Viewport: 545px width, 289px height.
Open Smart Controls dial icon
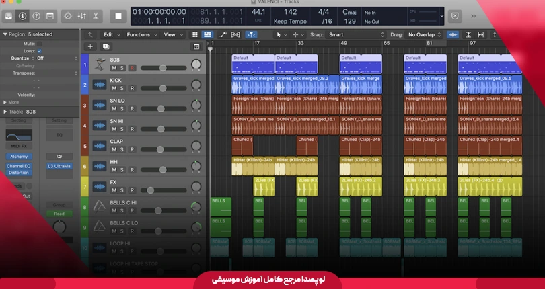coord(68,16)
